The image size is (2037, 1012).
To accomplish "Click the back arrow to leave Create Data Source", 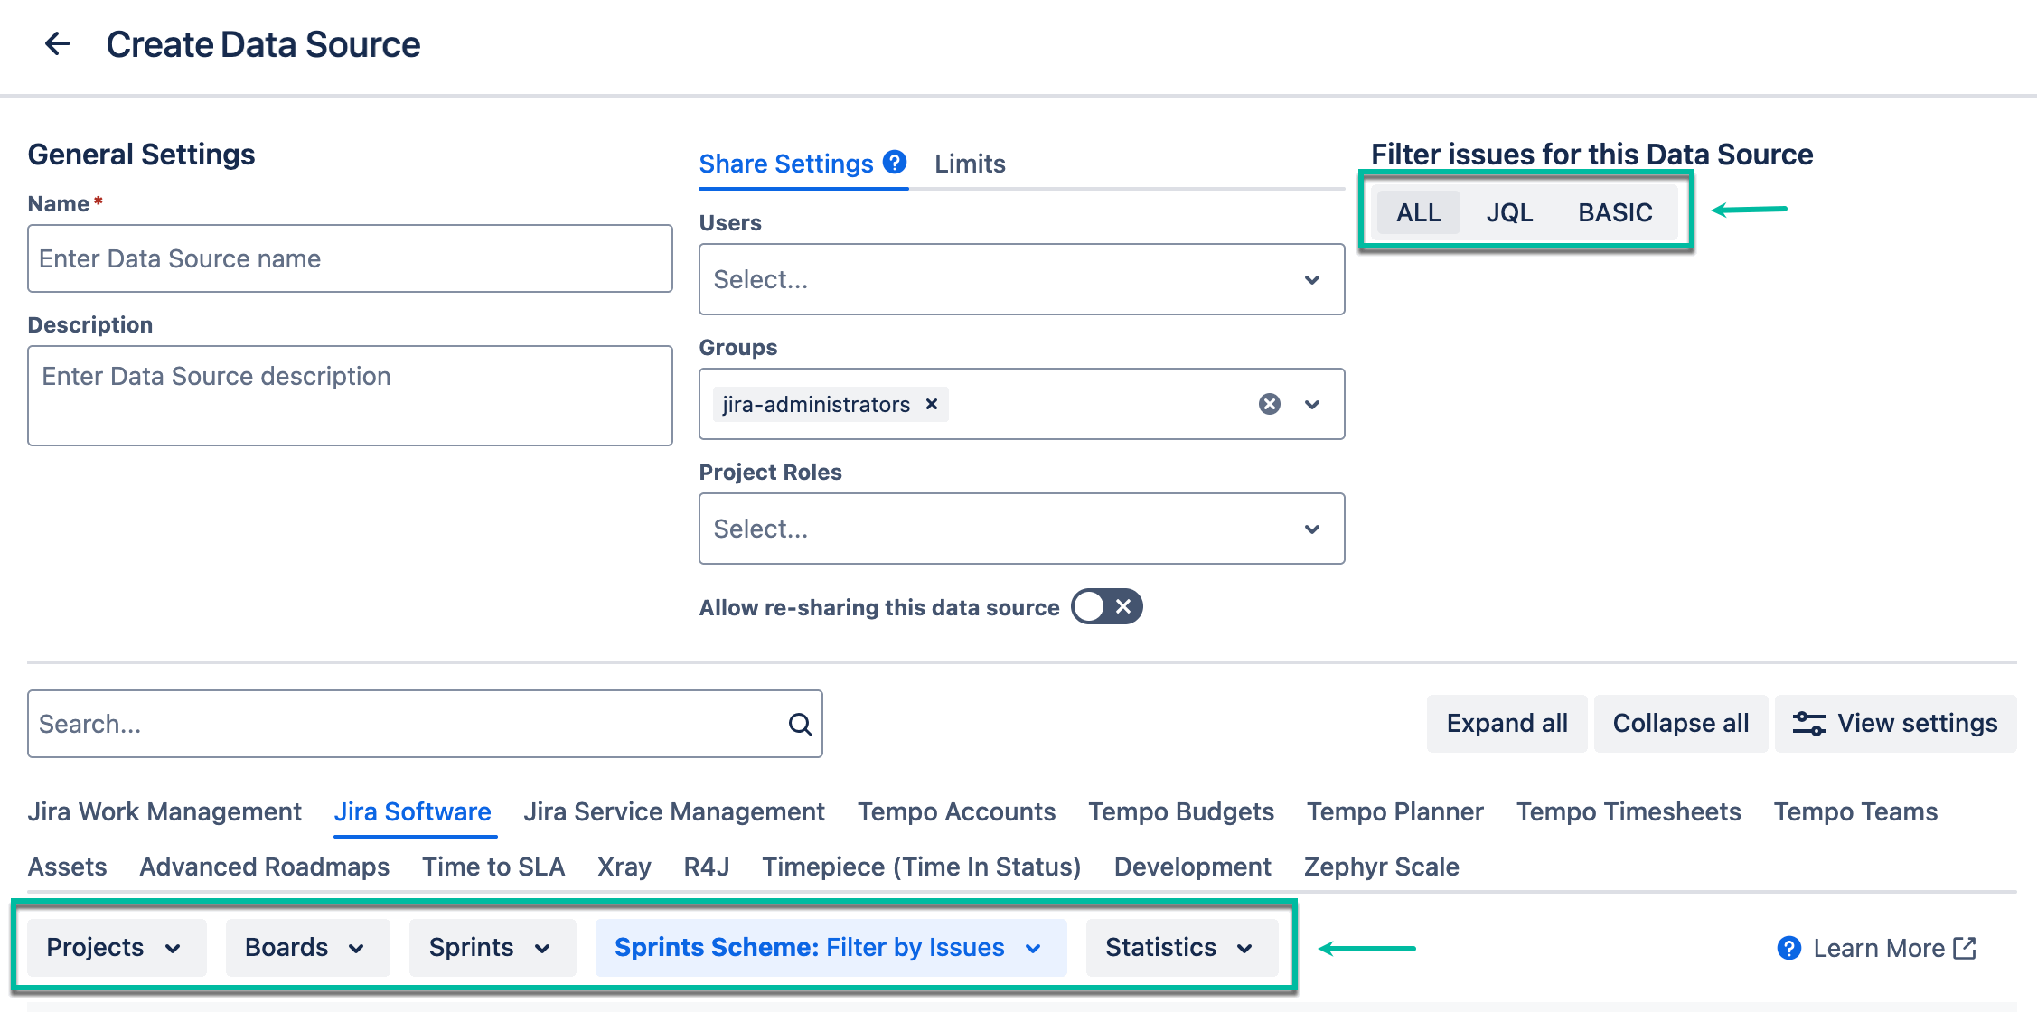I will 57,43.
